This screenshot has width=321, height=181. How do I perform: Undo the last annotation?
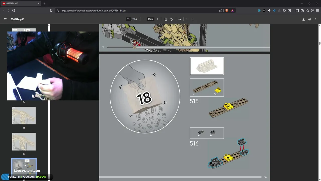[x=187, y=19]
